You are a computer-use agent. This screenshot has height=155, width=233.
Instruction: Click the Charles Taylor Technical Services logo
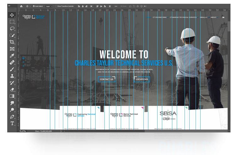coord(34,17)
